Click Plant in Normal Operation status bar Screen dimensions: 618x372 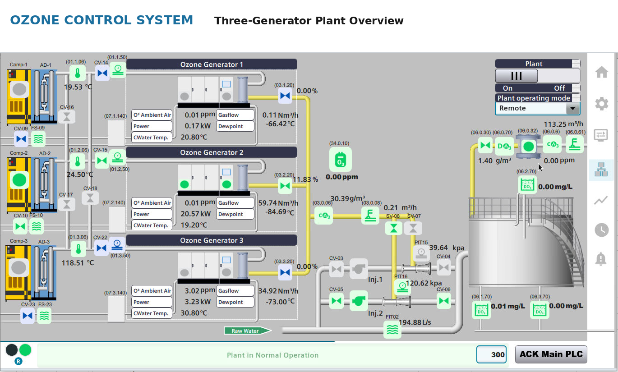pyautogui.click(x=272, y=355)
